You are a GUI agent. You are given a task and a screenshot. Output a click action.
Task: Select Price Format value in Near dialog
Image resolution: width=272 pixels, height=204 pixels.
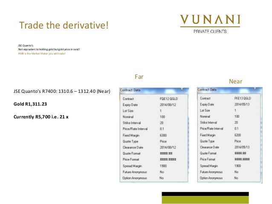(242, 159)
